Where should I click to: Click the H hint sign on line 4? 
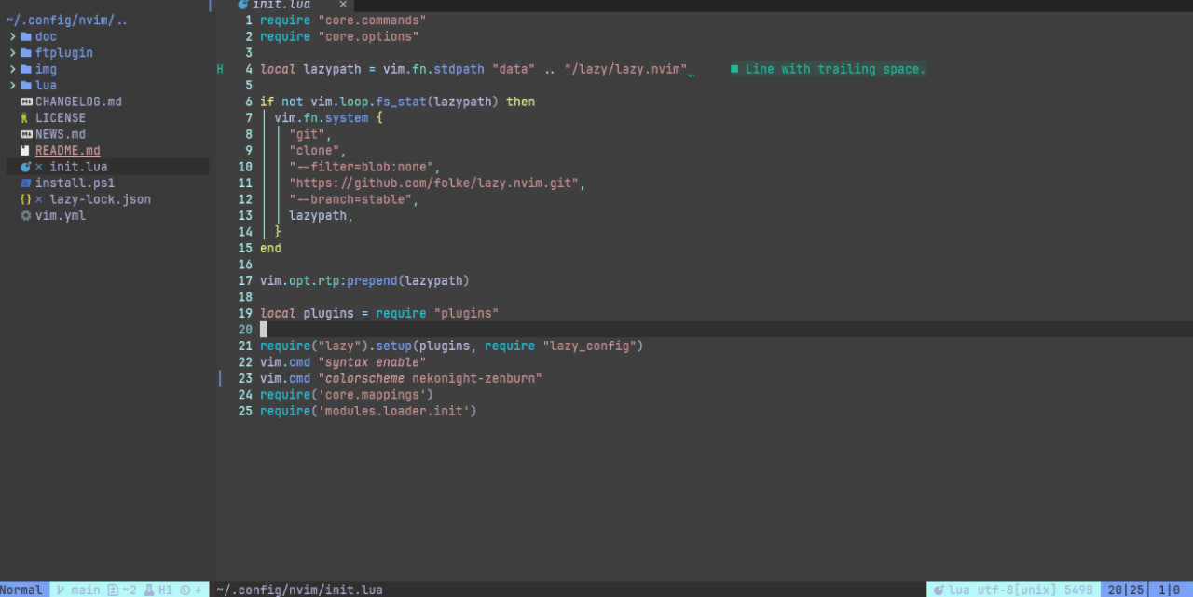221,69
